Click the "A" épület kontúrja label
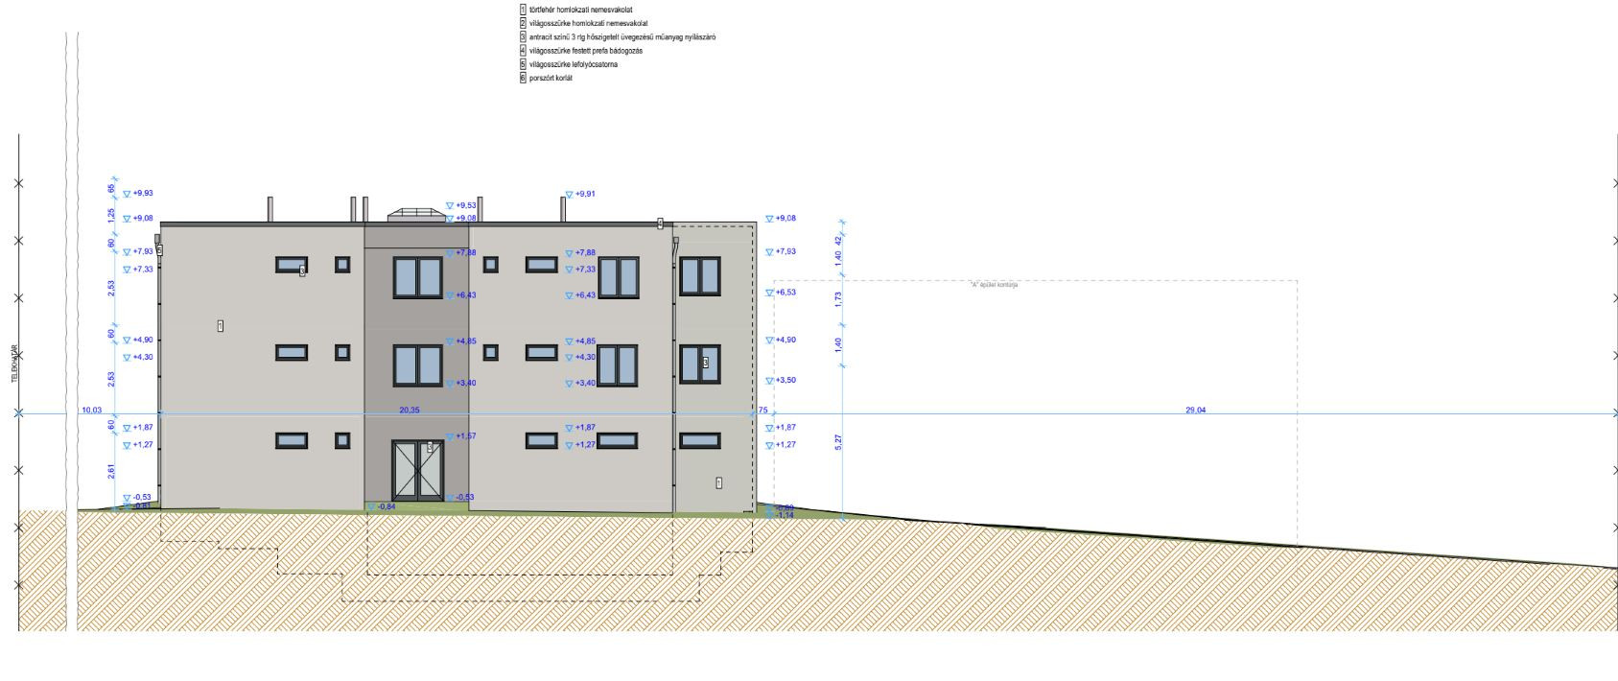Viewport: 1618px width, 681px height. (994, 285)
